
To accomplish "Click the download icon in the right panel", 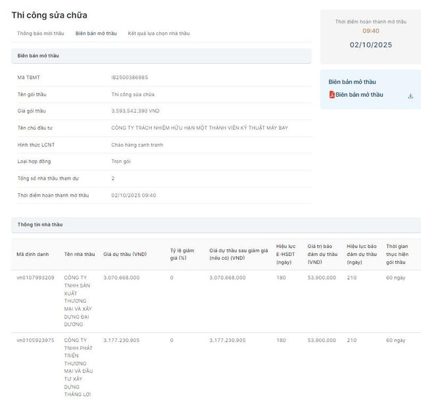I will (x=410, y=95).
